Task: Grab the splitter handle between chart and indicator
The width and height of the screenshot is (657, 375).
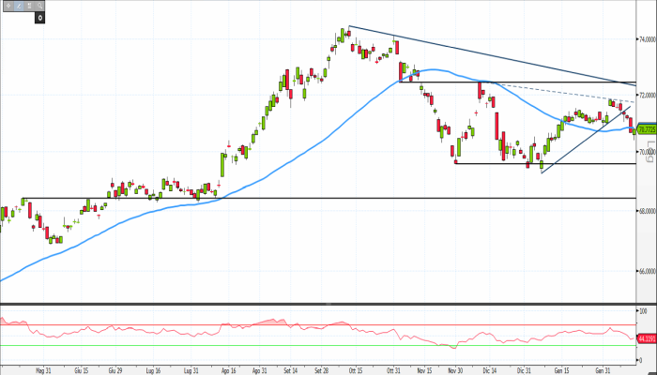Action: [x=328, y=303]
